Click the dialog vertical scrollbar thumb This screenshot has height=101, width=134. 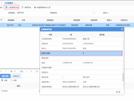coord(123,77)
